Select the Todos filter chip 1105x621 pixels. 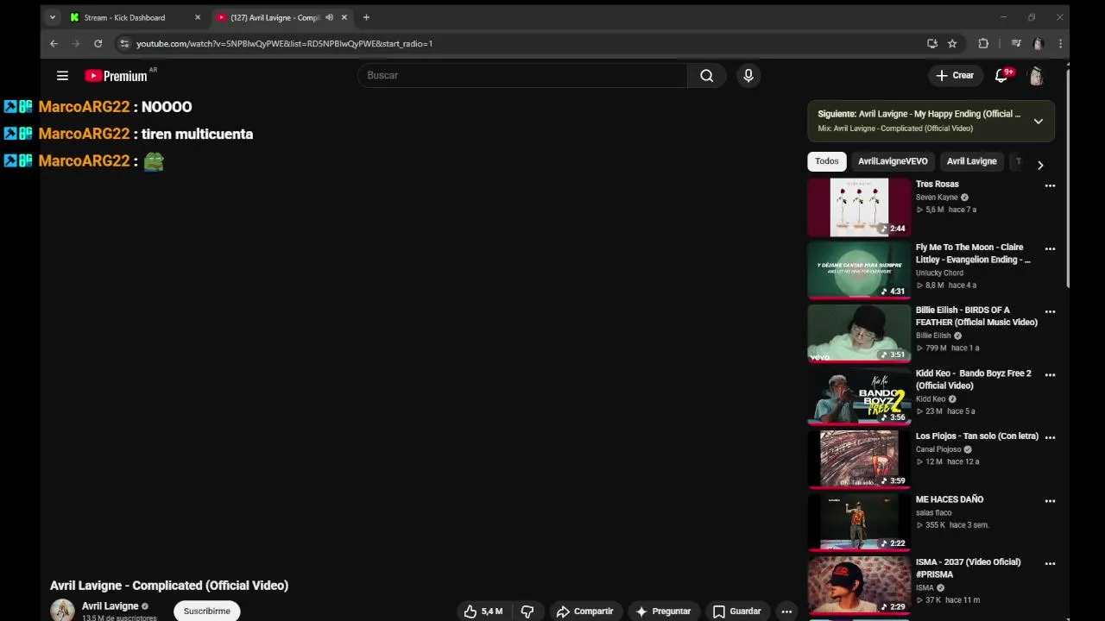pyautogui.click(x=826, y=161)
